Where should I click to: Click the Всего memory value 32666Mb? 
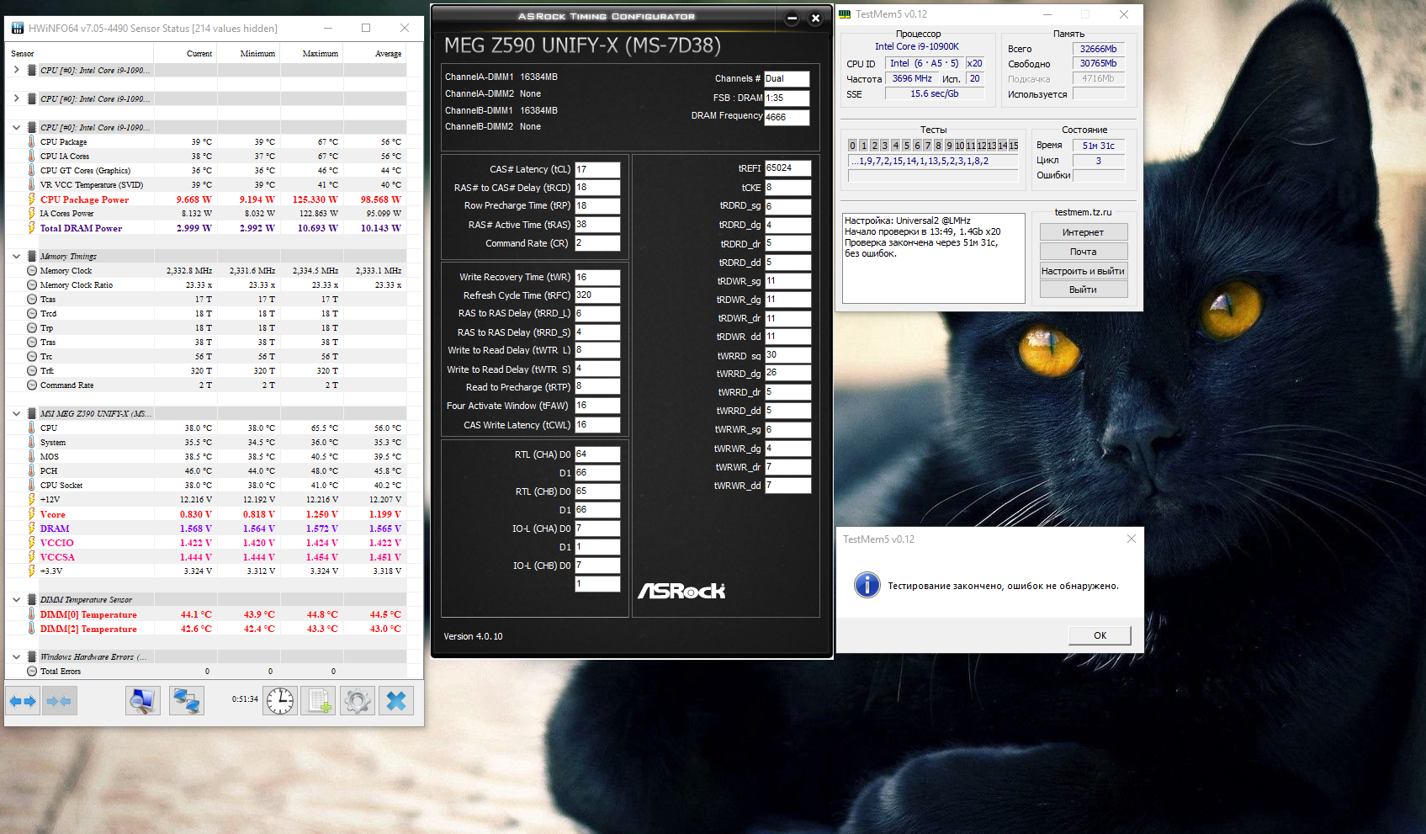pyautogui.click(x=1099, y=49)
